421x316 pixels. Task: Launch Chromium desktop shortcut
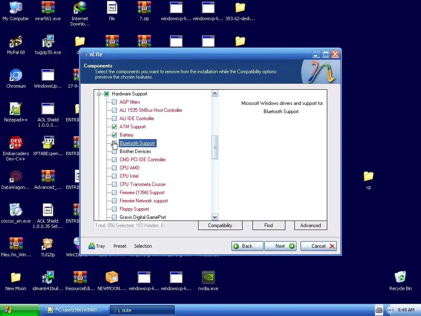16,79
